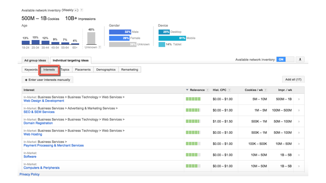The width and height of the screenshot is (326, 183).
Task: Click the 18-24 age group bar
Action: [x=25, y=42]
